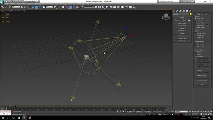Click the Assign to Selected button
The image size is (213, 120).
coord(202,81)
